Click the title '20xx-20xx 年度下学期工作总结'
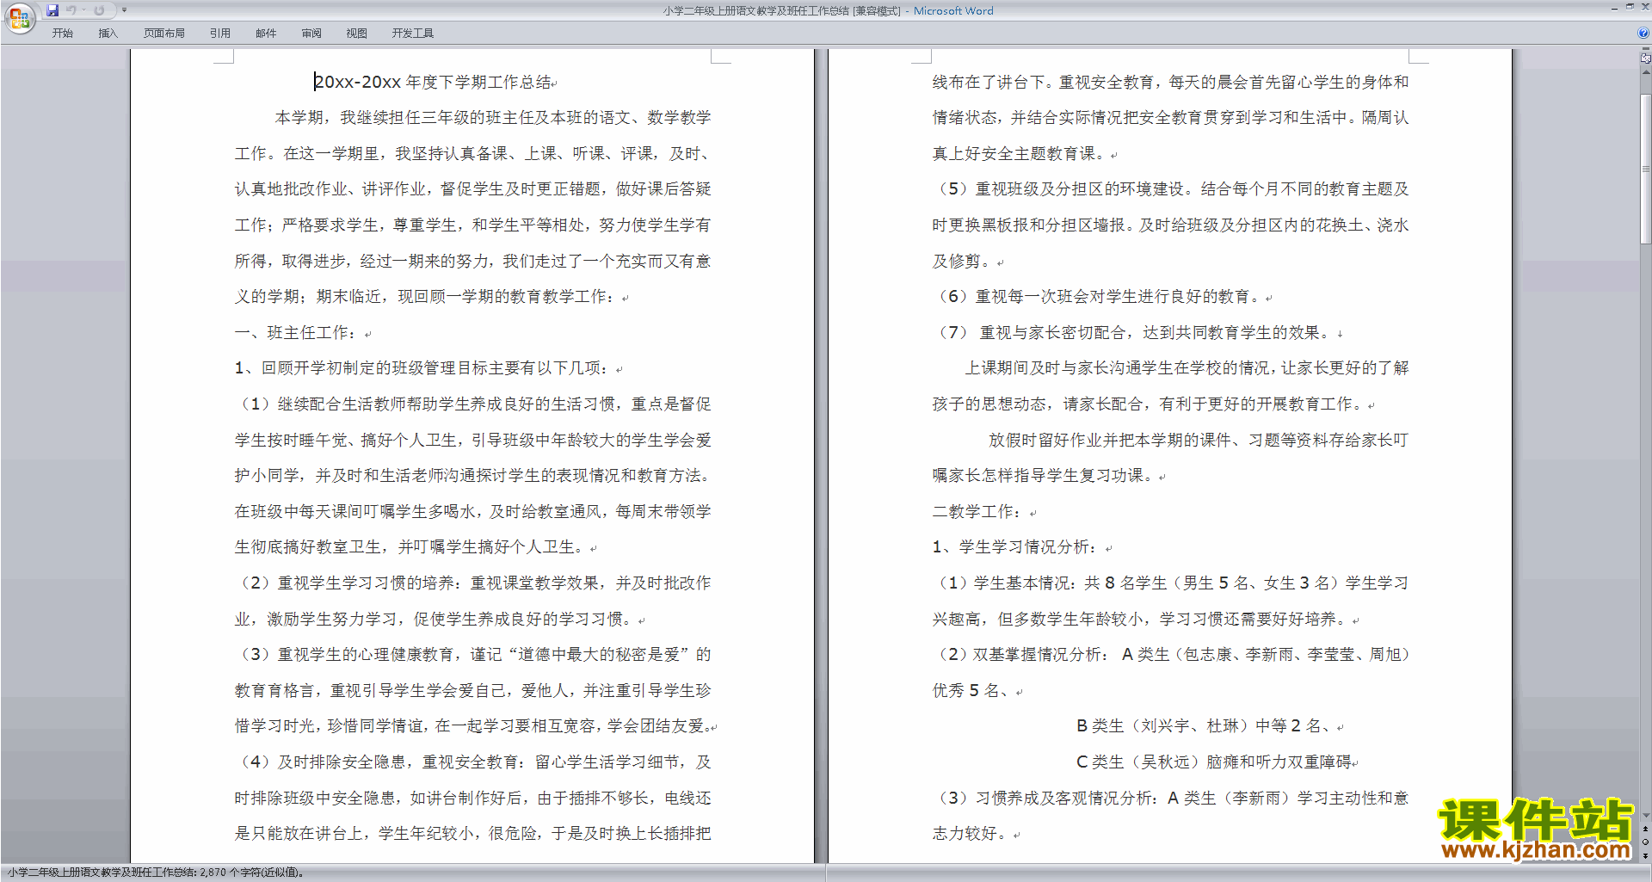Screen dimensions: 1652x882 [433, 82]
